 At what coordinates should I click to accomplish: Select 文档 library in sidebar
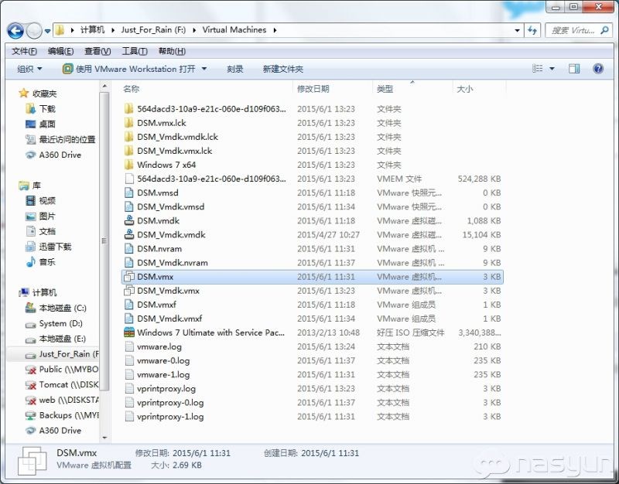(x=47, y=231)
